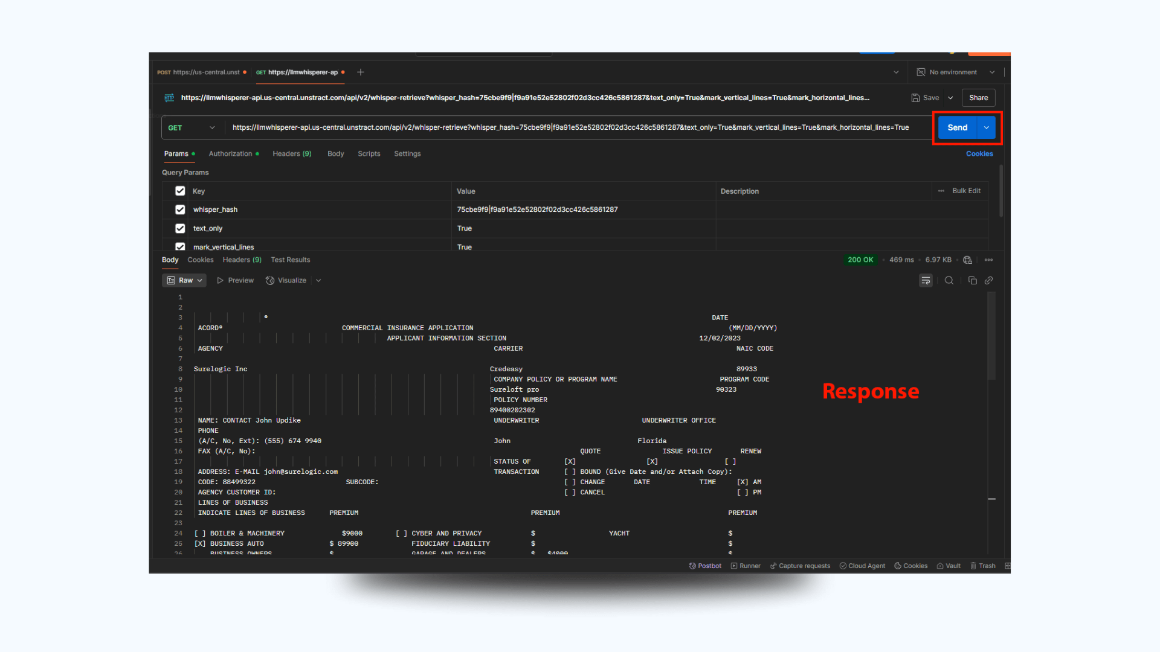Image resolution: width=1160 pixels, height=652 pixels.
Task: Open the No environment selector
Action: [x=955, y=72]
